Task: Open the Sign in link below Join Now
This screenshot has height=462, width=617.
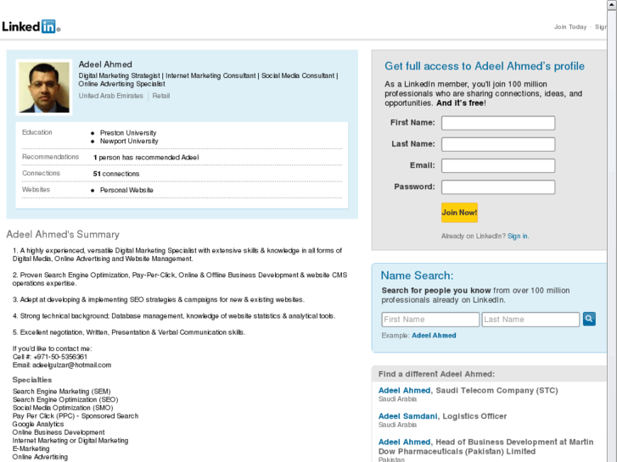Action: (518, 236)
